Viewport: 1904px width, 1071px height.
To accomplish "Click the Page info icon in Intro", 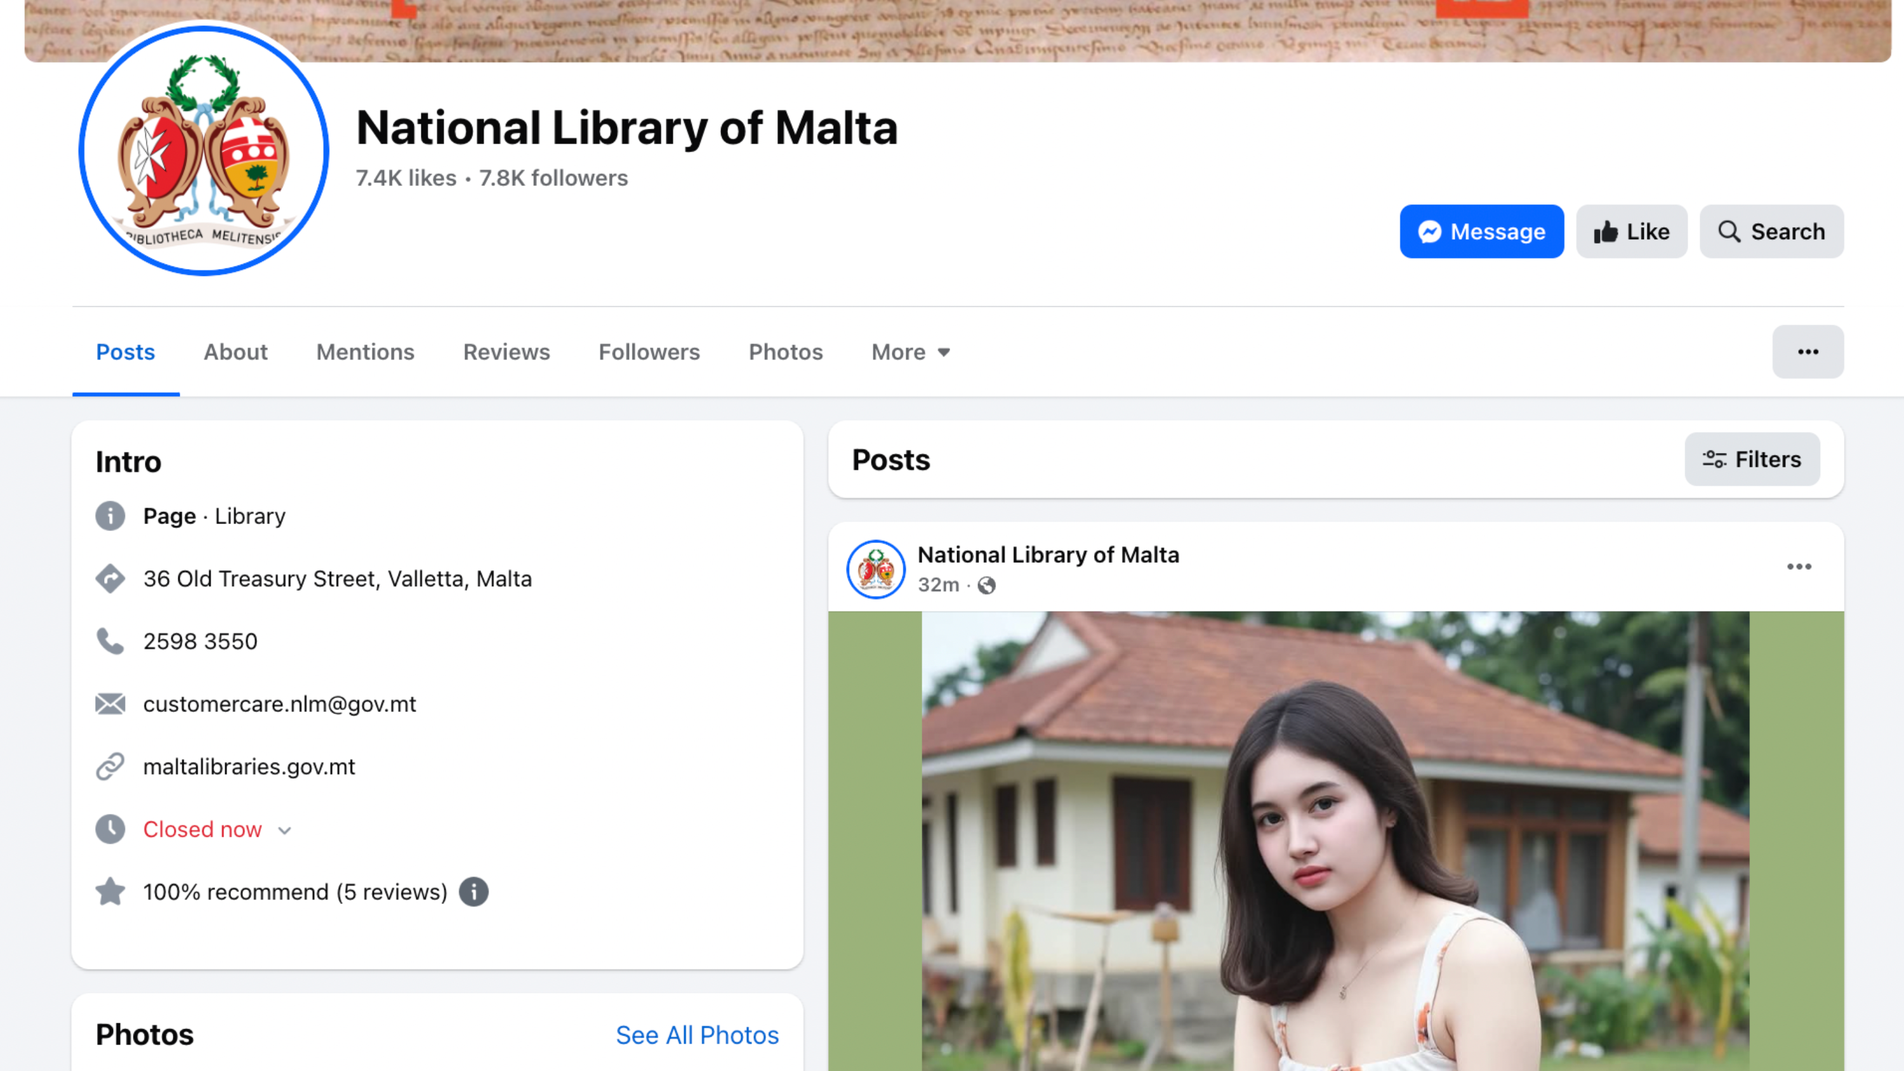I will click(x=110, y=516).
